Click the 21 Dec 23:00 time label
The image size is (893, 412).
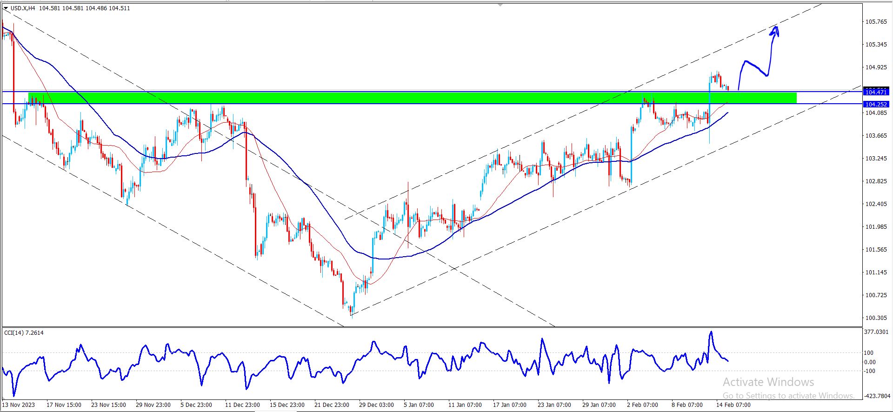tap(332, 405)
